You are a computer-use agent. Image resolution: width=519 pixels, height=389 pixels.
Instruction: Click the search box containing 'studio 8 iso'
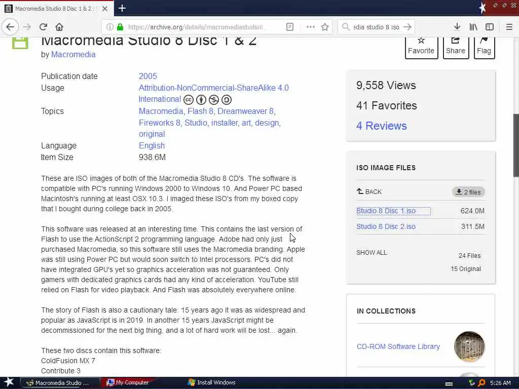(377, 27)
